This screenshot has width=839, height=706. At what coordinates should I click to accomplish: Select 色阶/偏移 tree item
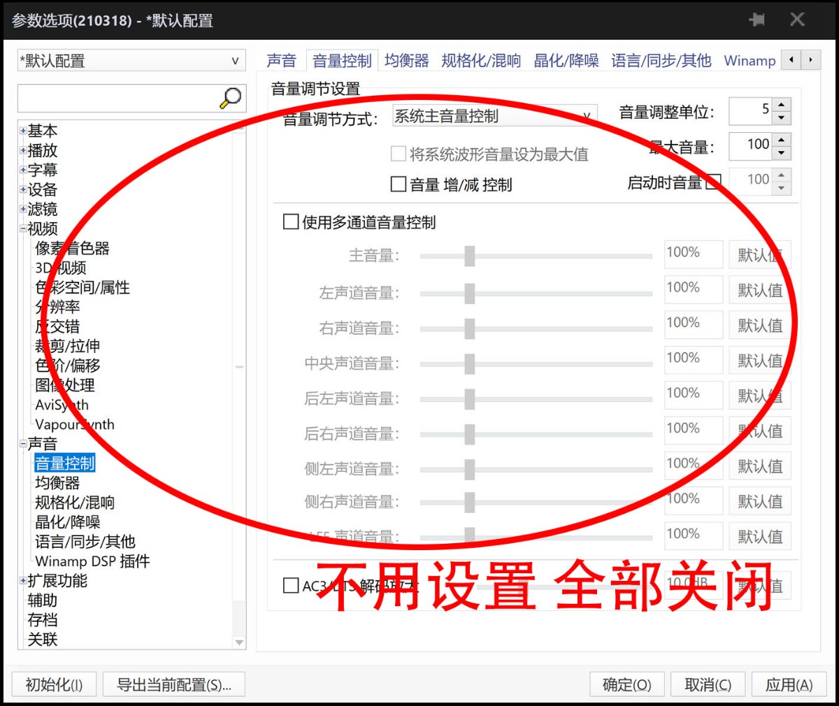click(67, 366)
